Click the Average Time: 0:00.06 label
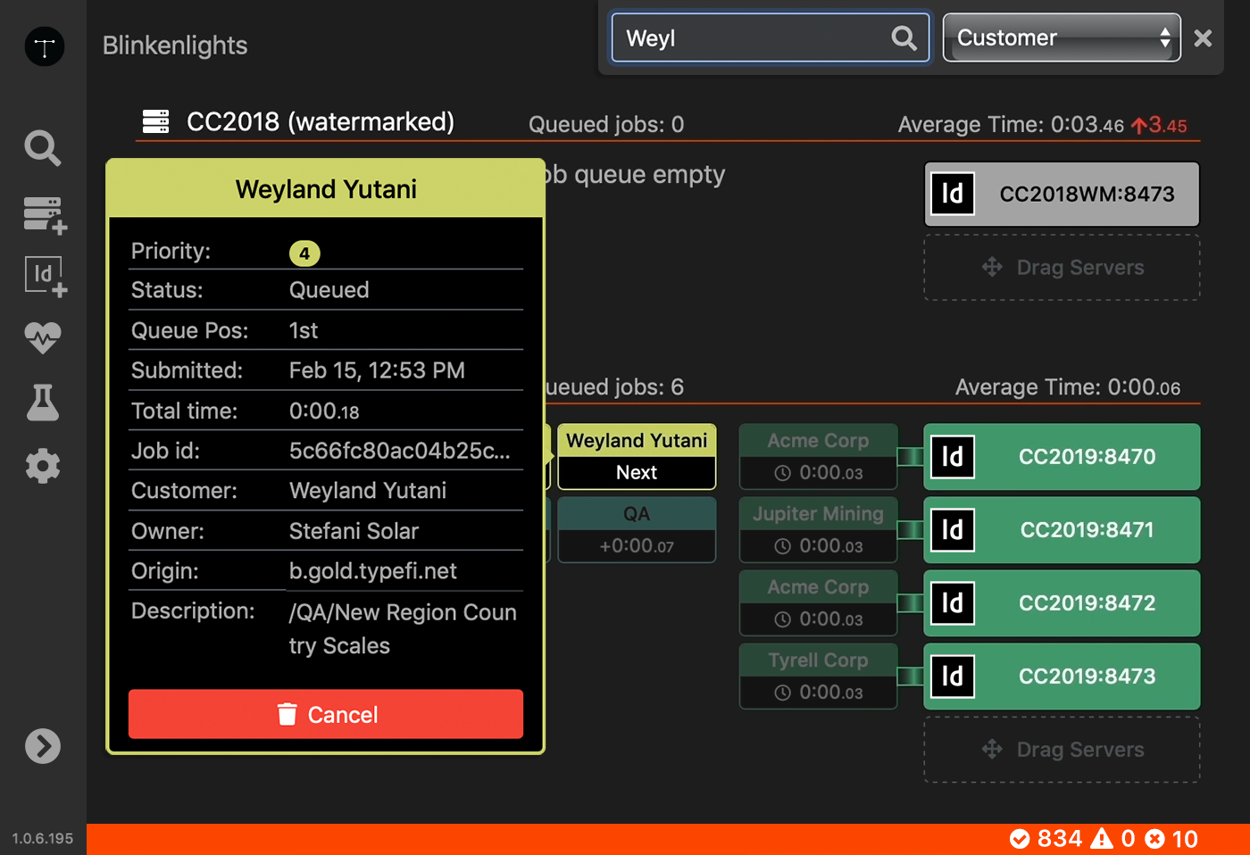 pos(1068,387)
